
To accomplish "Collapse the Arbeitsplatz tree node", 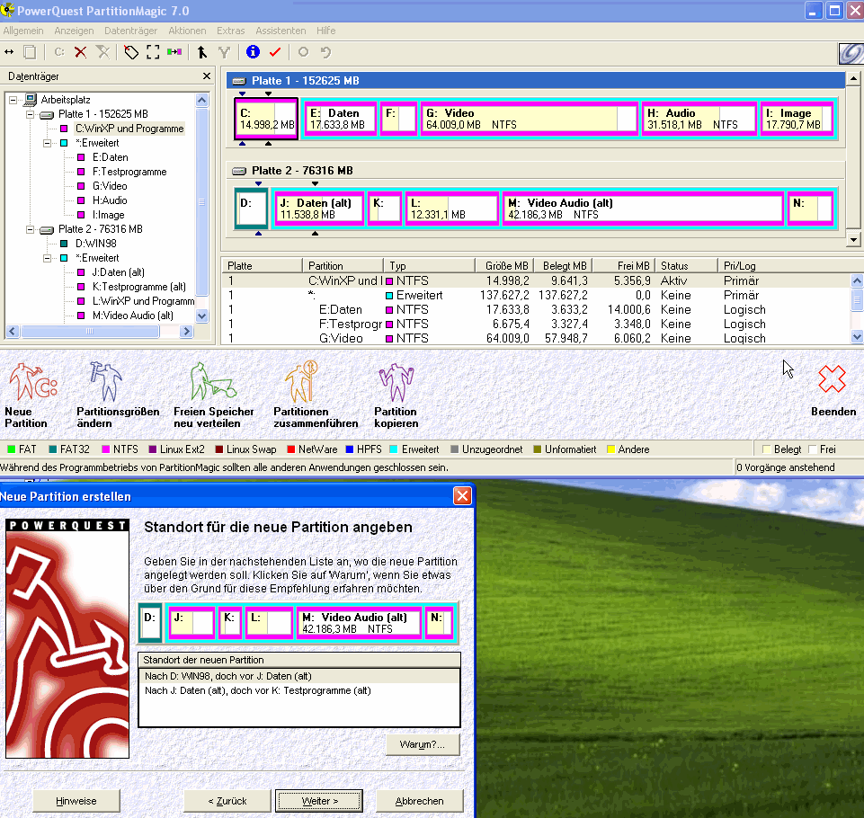I will [13, 100].
